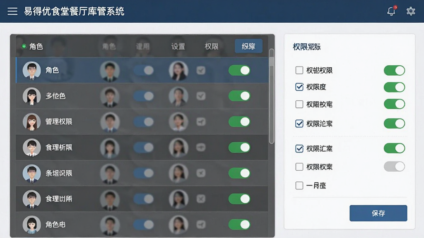This screenshot has height=238, width=424.
Task: Click the first avatar in the 多他色 row
Action: [x=31, y=96]
